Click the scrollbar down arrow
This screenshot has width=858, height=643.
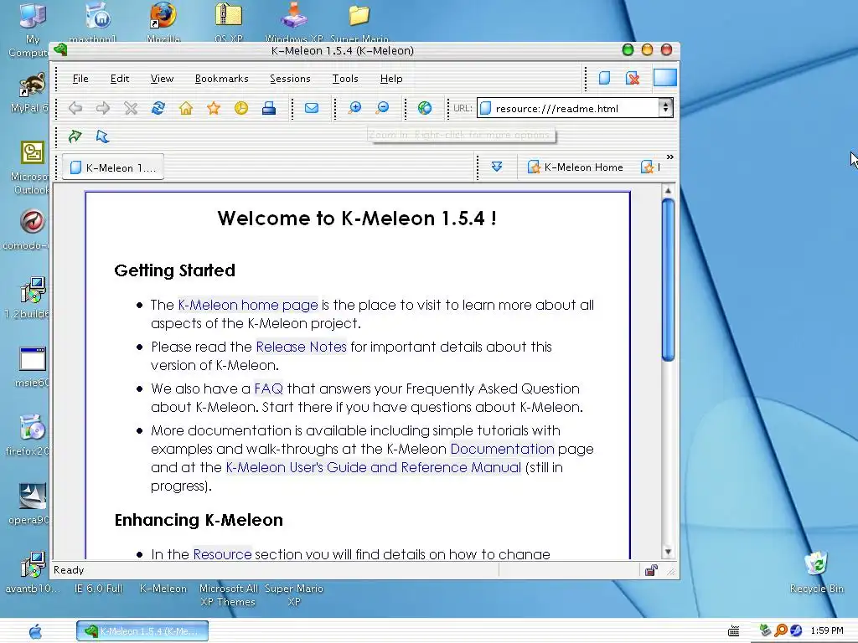[x=668, y=552]
